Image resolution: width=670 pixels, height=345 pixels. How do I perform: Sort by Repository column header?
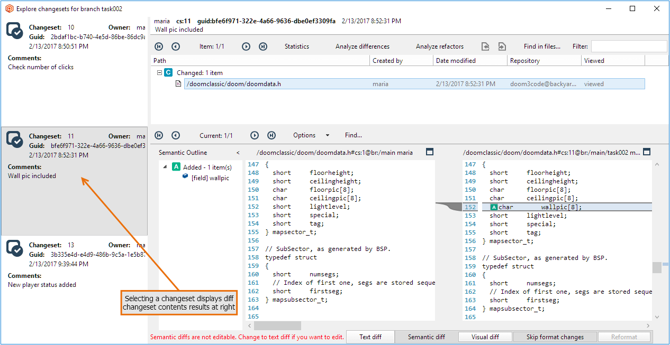544,61
